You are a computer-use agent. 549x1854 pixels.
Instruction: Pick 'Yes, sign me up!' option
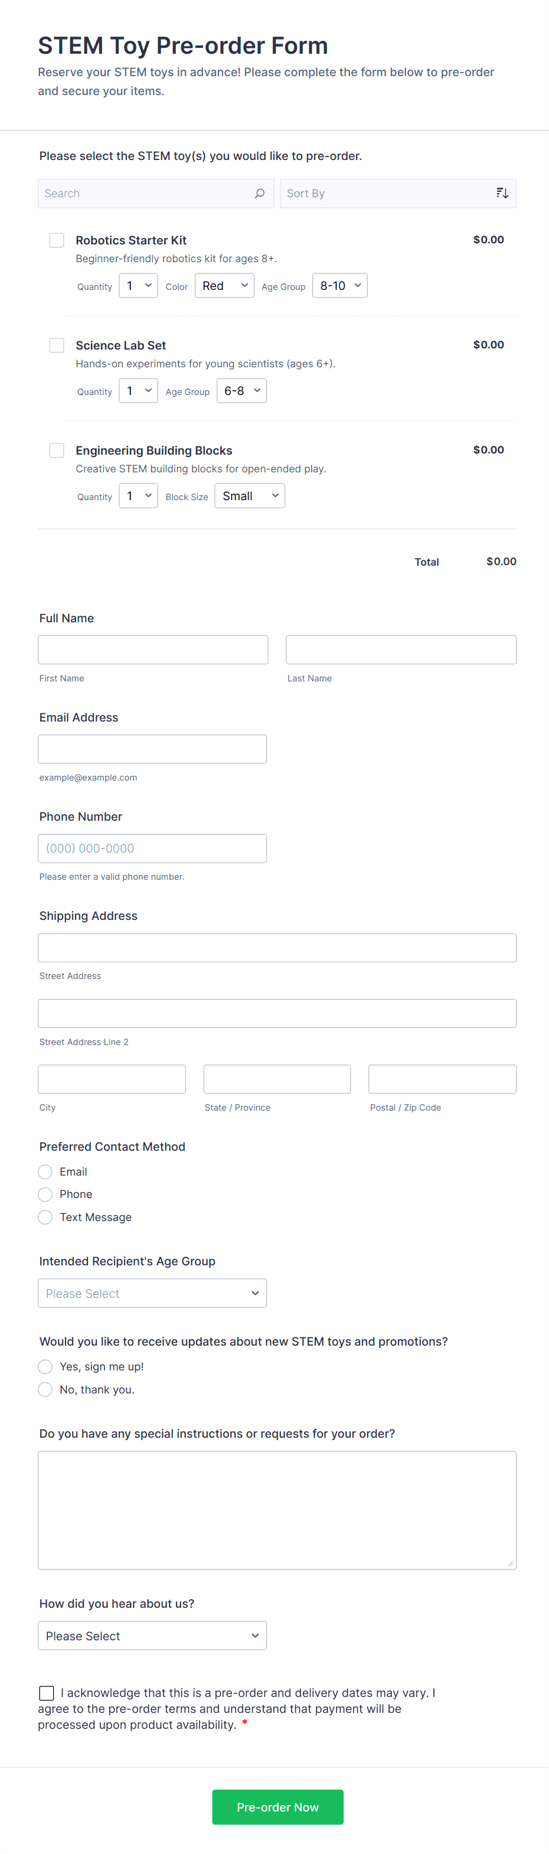coord(45,1367)
